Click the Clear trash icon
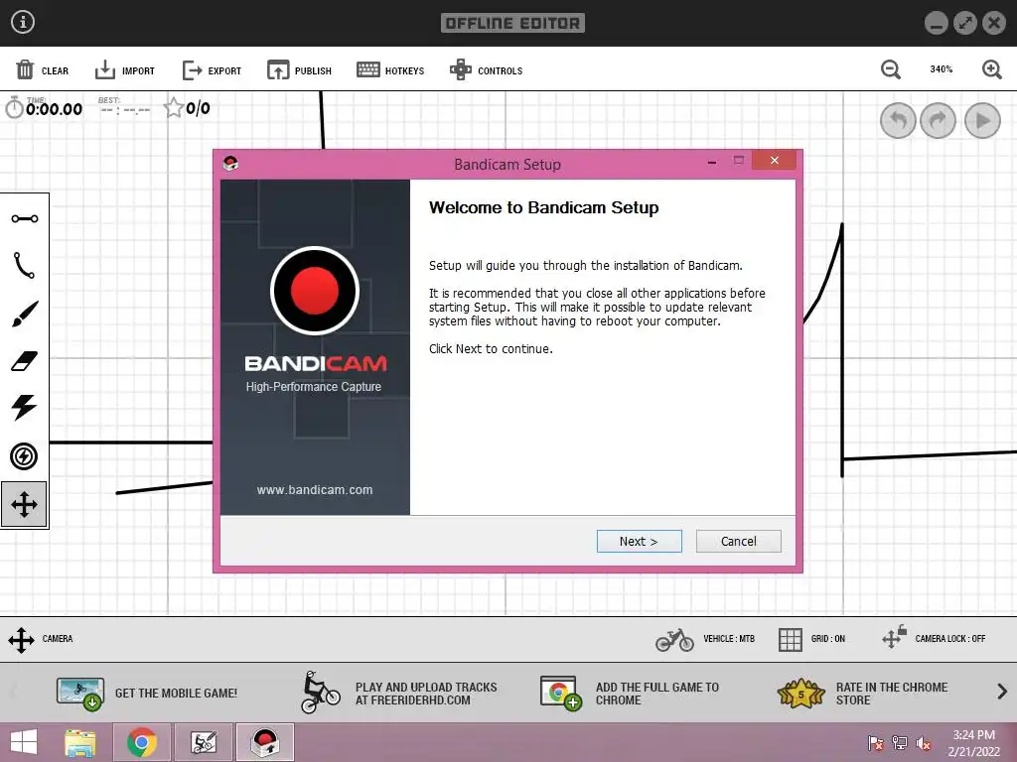1017x762 pixels. click(x=25, y=69)
